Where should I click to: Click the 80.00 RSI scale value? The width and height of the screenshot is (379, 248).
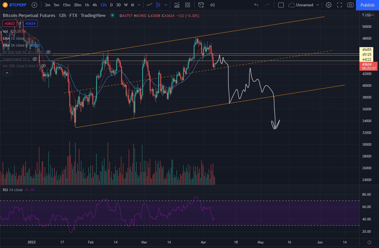(x=367, y=195)
